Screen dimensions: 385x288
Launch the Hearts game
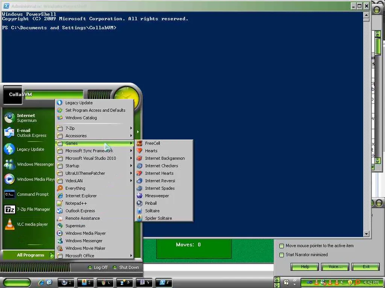(x=164, y=151)
